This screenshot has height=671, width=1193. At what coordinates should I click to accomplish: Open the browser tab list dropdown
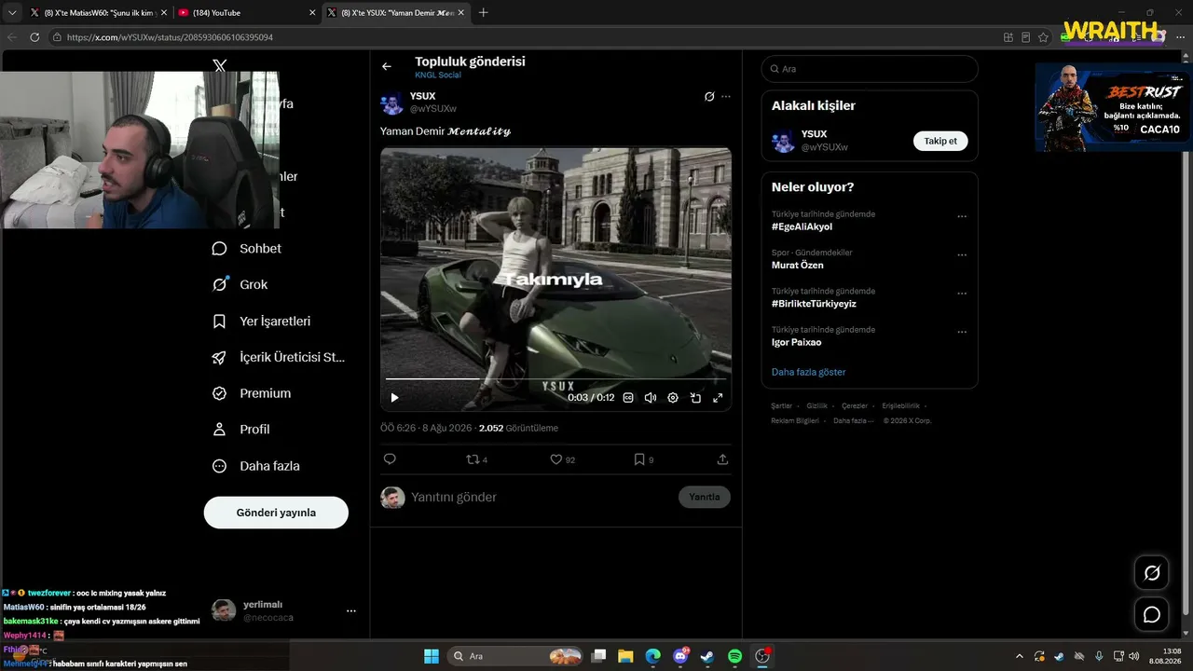pos(12,13)
